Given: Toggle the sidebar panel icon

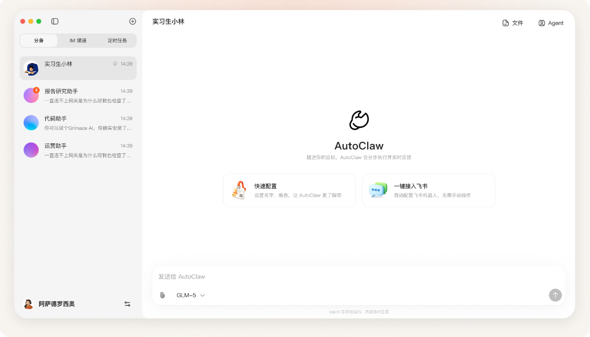Looking at the screenshot, I should tap(55, 21).
